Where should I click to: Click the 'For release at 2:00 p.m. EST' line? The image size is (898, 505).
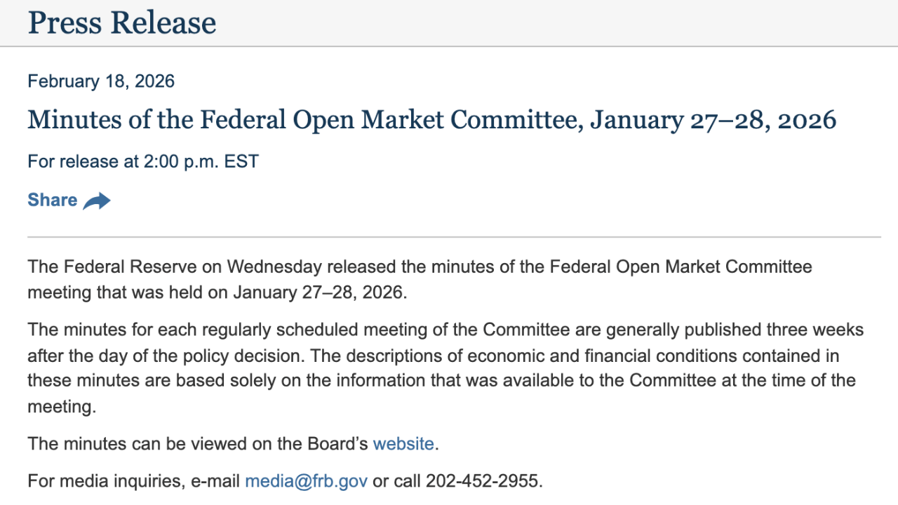pos(143,162)
